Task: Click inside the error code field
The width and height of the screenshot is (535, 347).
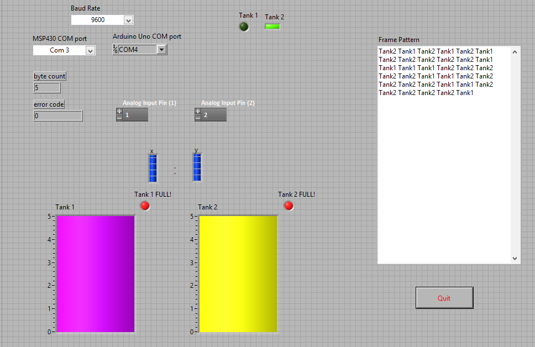Action: (58, 115)
